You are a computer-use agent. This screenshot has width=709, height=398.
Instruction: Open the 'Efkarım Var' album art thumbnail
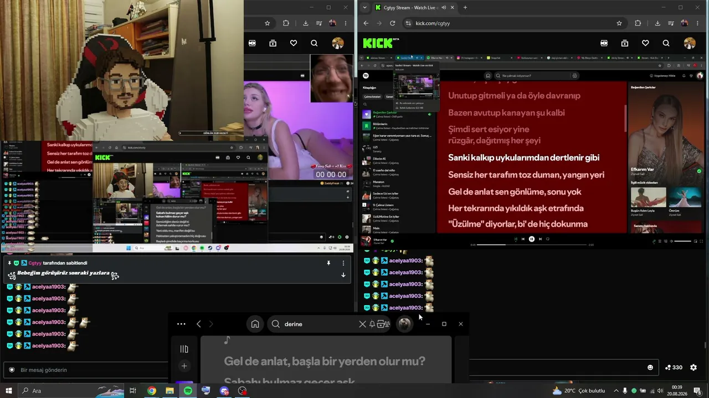pyautogui.click(x=366, y=240)
